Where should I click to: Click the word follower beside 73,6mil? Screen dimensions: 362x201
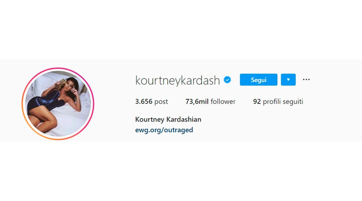[223, 101]
